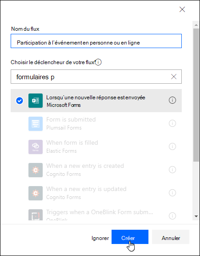Click the scrollbar up arrow

pyautogui.click(x=196, y=25)
